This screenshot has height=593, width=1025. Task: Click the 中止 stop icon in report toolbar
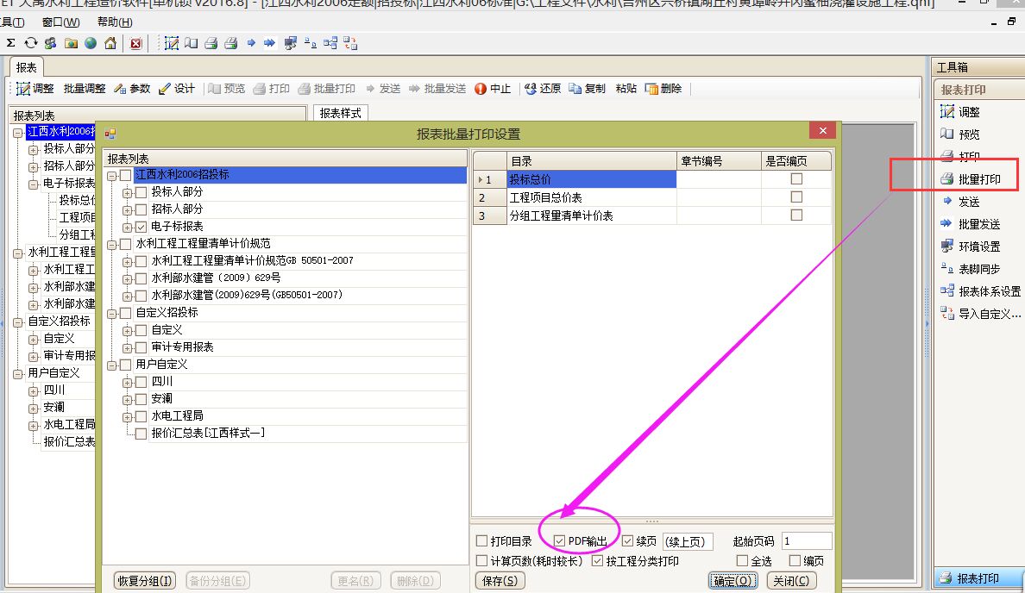(x=493, y=89)
